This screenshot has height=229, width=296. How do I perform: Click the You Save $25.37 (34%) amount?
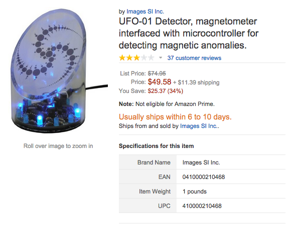(166, 91)
